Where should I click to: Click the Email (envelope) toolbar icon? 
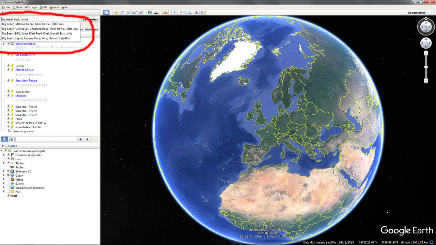[183, 13]
